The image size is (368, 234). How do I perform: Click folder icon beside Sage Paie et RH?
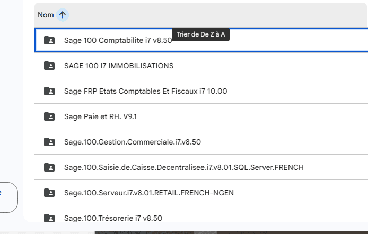(x=49, y=116)
